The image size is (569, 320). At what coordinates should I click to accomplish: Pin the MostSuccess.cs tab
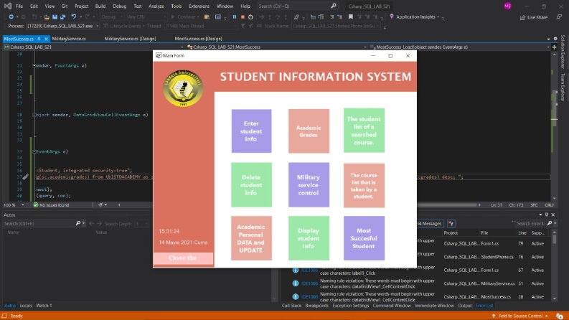(39, 39)
